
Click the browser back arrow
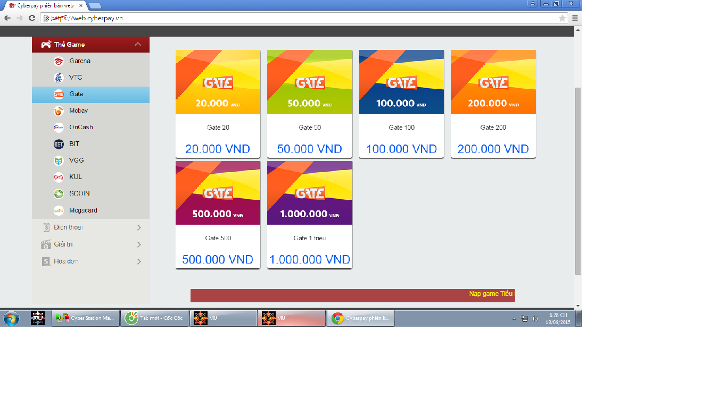pyautogui.click(x=7, y=18)
